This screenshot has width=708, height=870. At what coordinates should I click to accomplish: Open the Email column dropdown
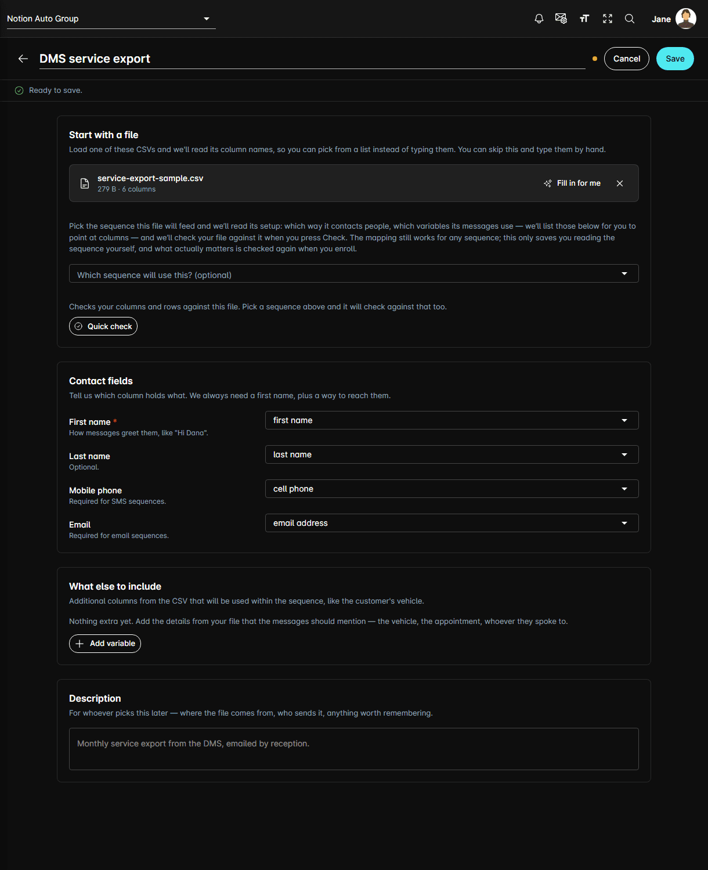pos(452,523)
